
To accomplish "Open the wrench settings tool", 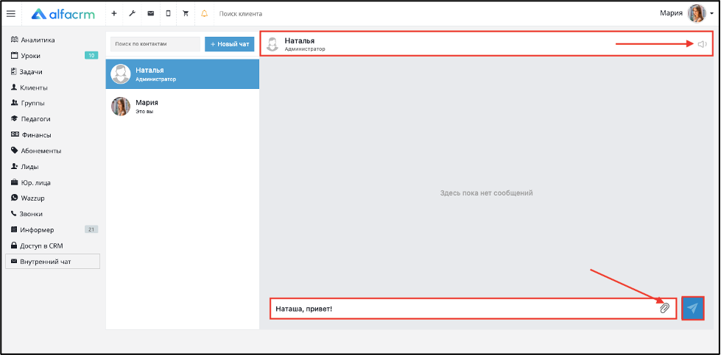I will (132, 14).
